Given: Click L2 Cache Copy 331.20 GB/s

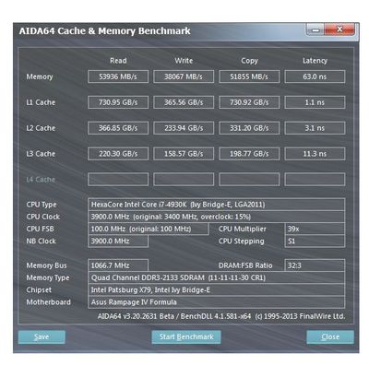Looking at the screenshot, I should [249, 128].
